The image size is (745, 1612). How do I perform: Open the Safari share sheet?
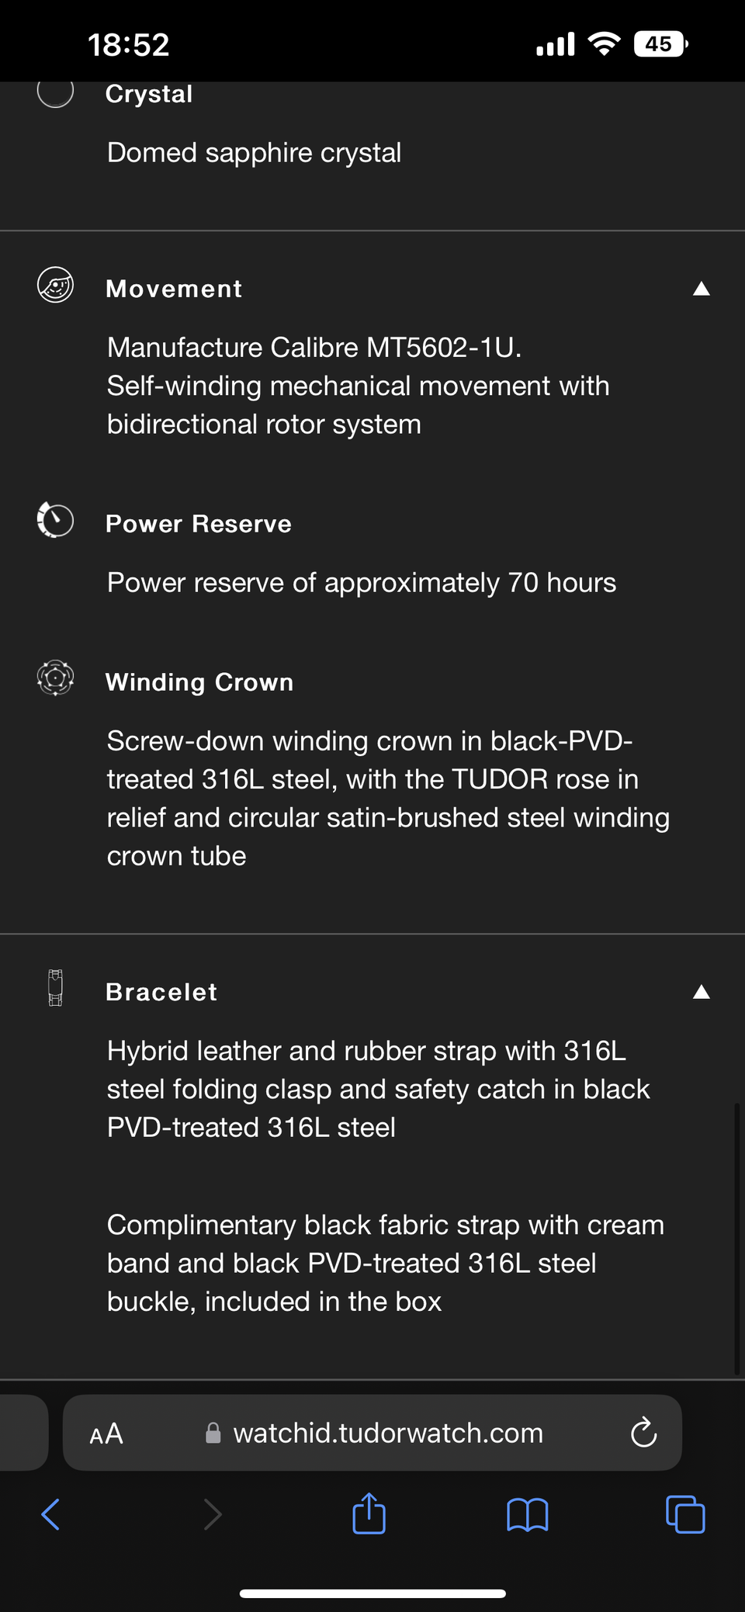tap(369, 1513)
